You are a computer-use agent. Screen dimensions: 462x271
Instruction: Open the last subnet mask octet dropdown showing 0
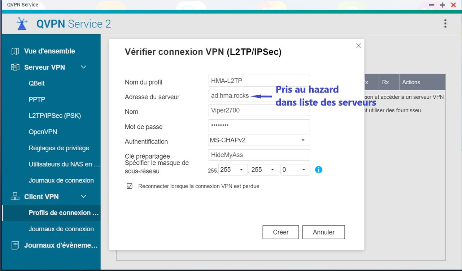[x=295, y=169]
